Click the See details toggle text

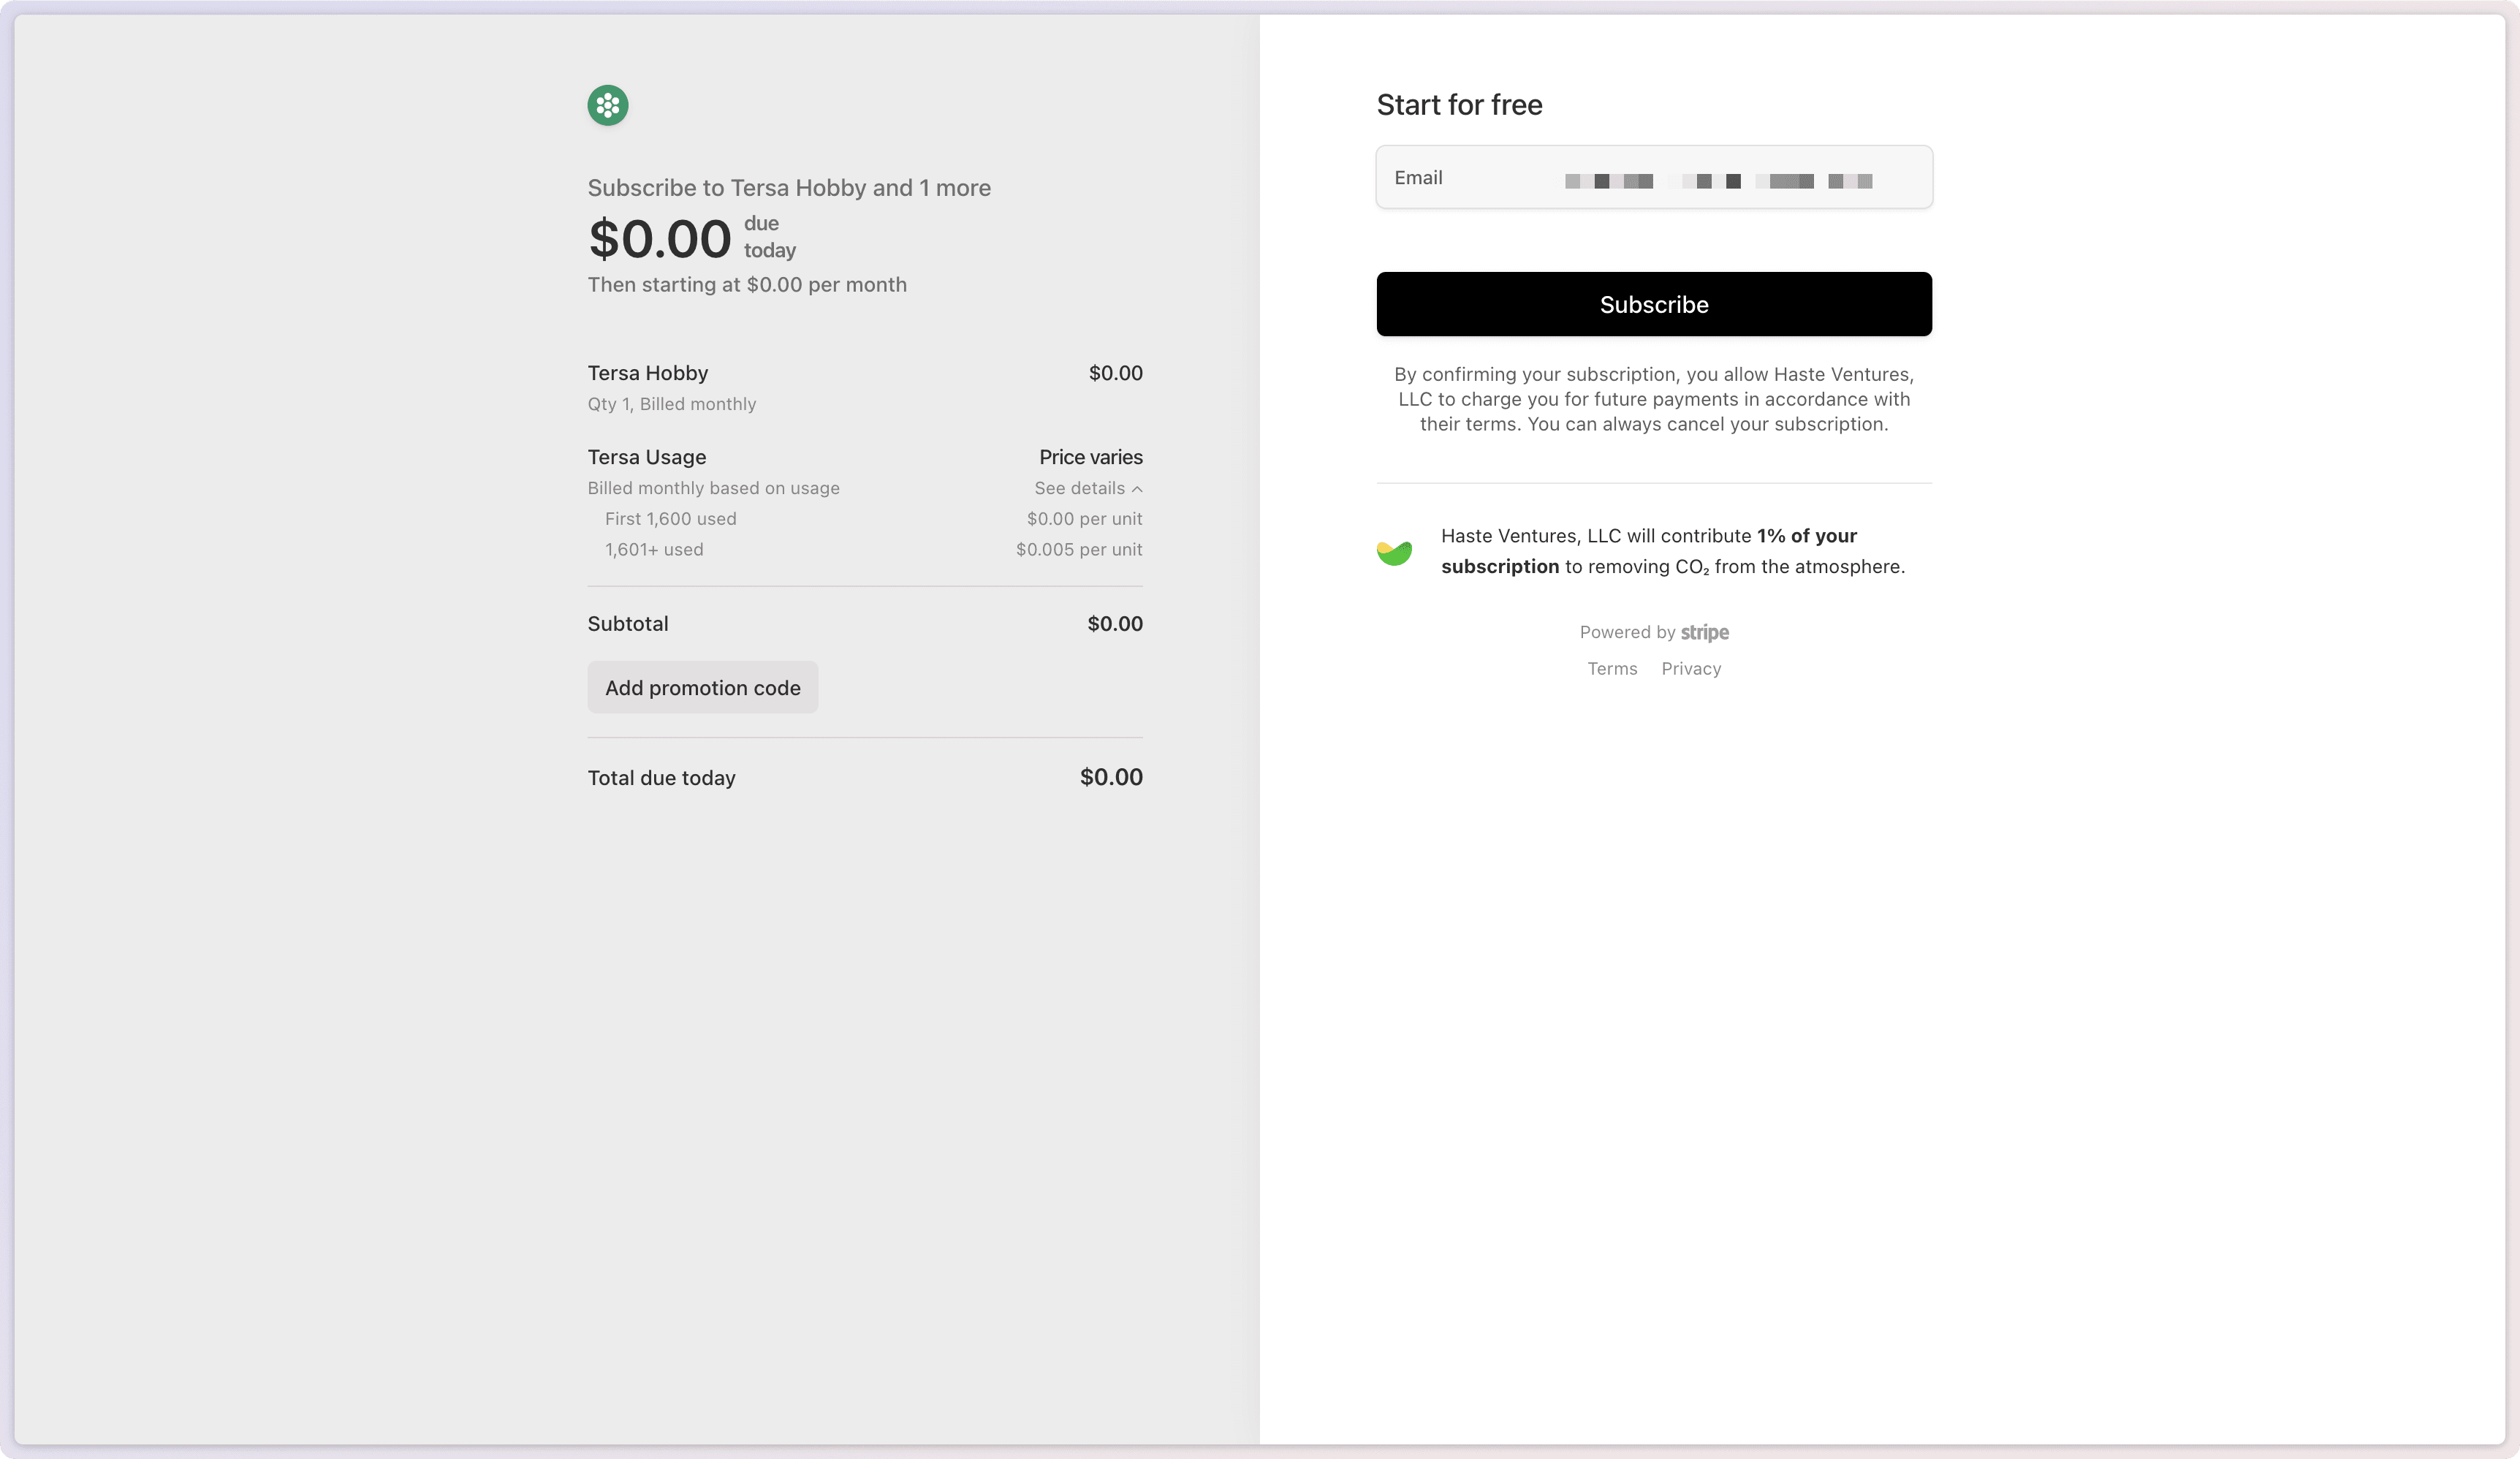1079,488
